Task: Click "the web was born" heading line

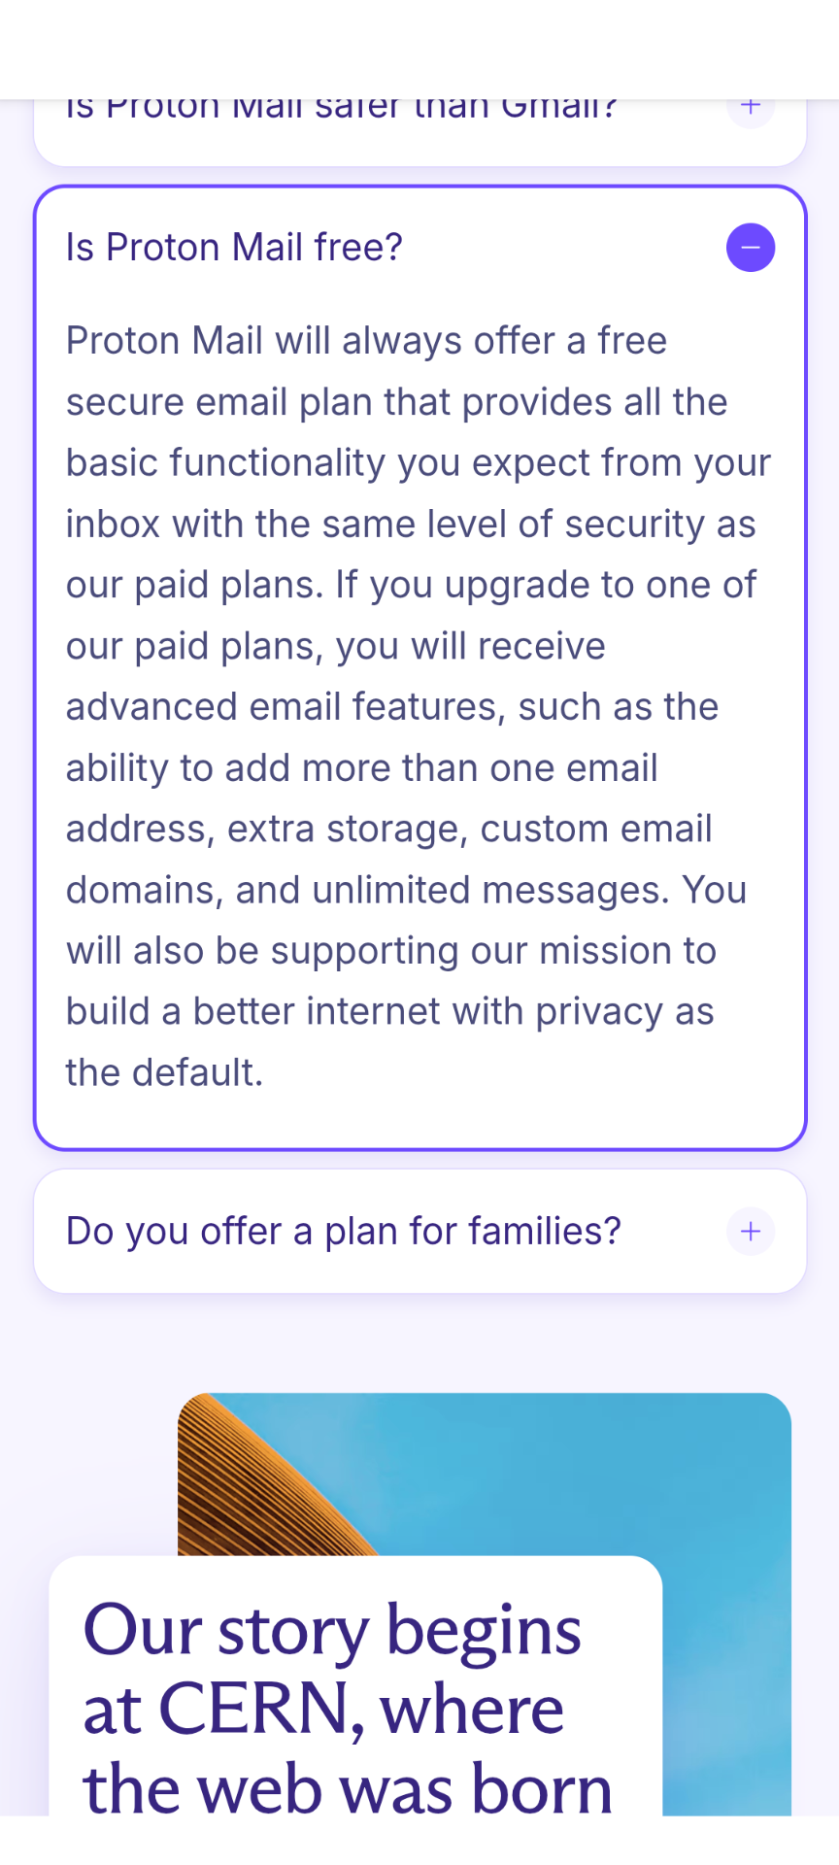Action: click(x=348, y=1789)
